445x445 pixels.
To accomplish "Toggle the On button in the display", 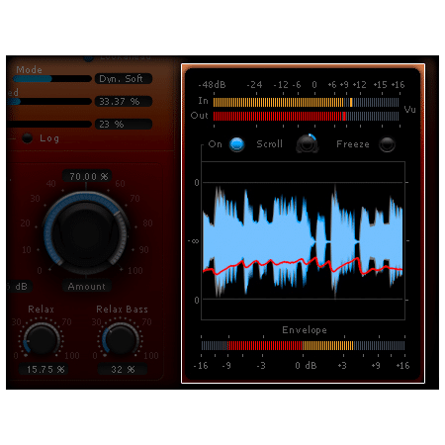I will coord(236,144).
